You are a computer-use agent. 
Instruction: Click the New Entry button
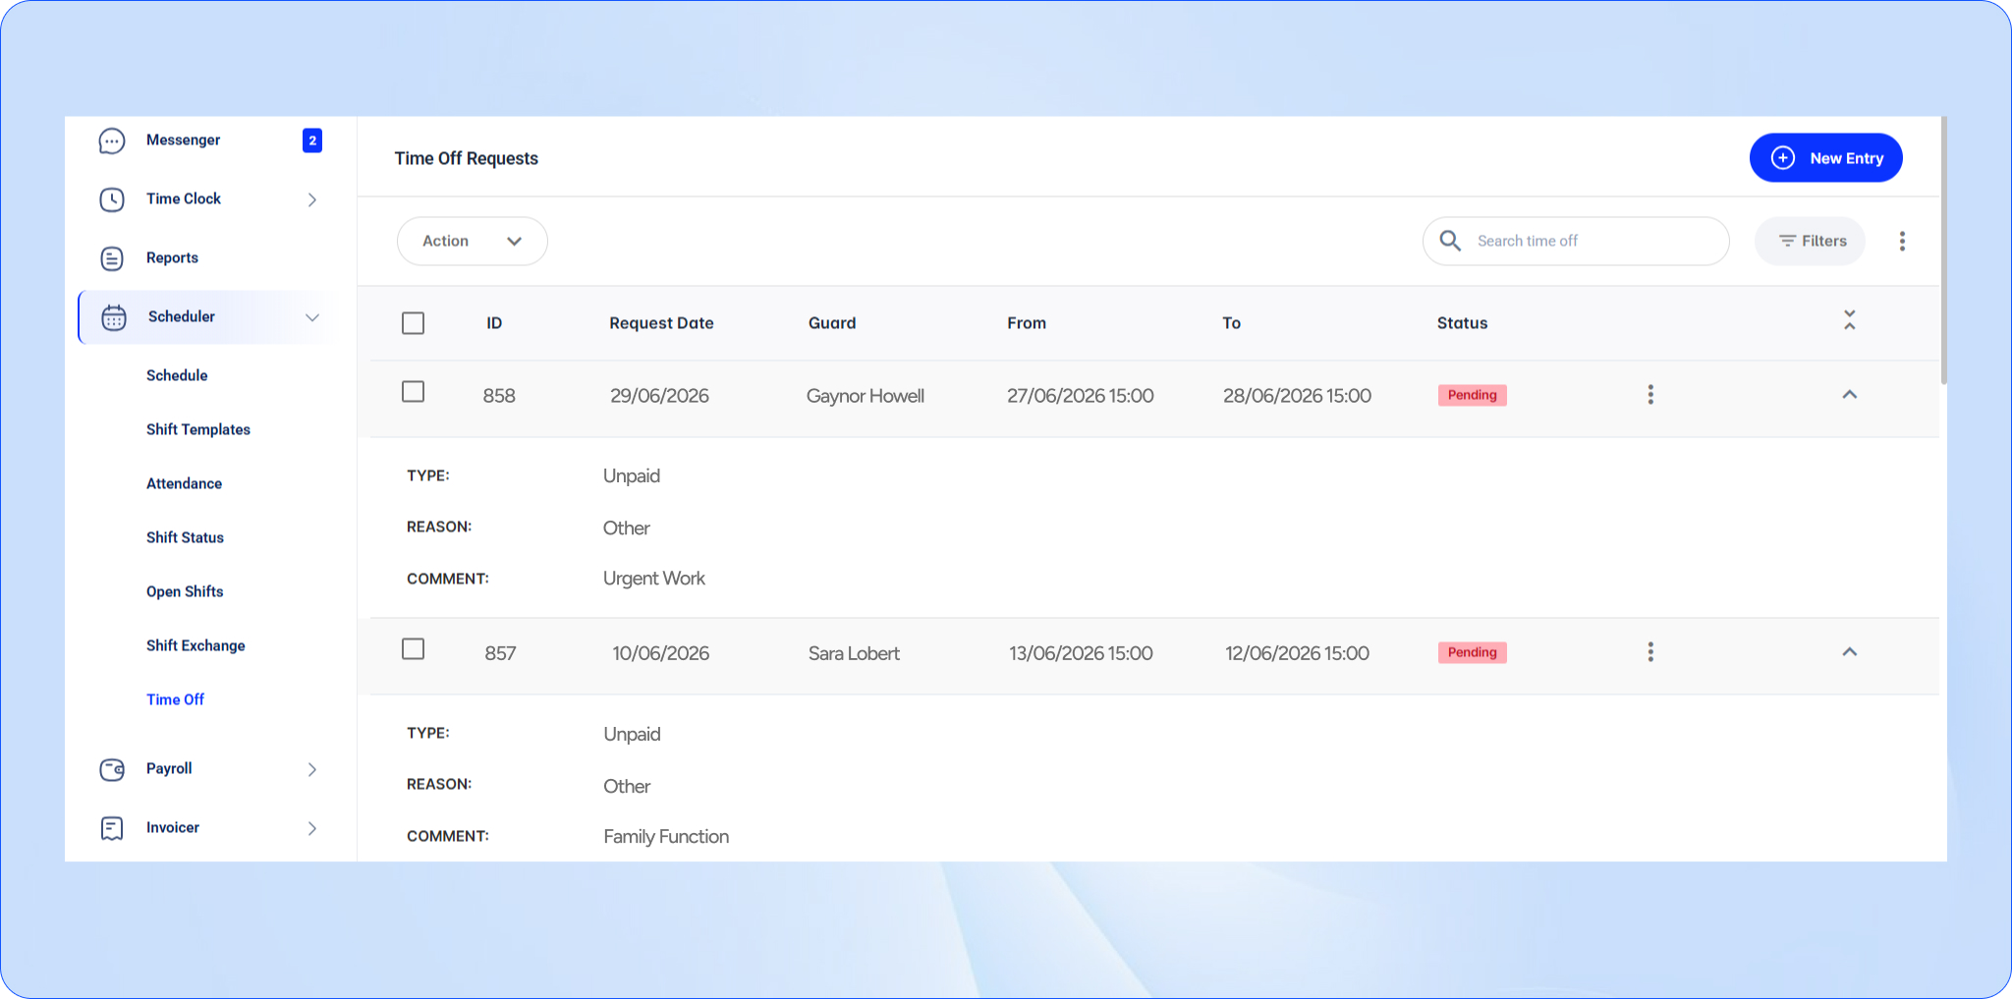point(1825,158)
